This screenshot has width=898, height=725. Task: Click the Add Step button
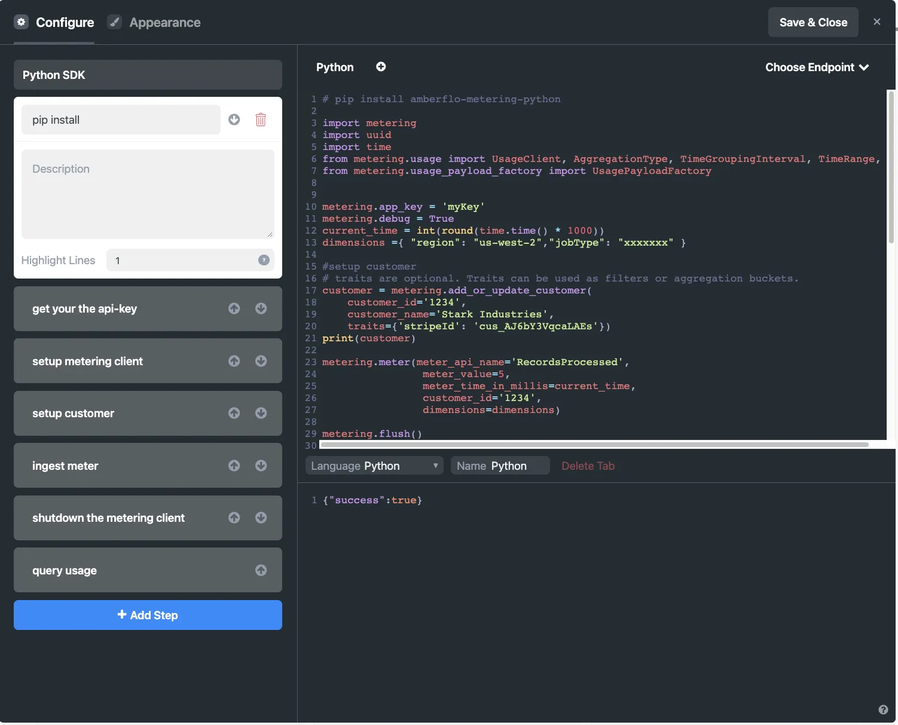148,615
